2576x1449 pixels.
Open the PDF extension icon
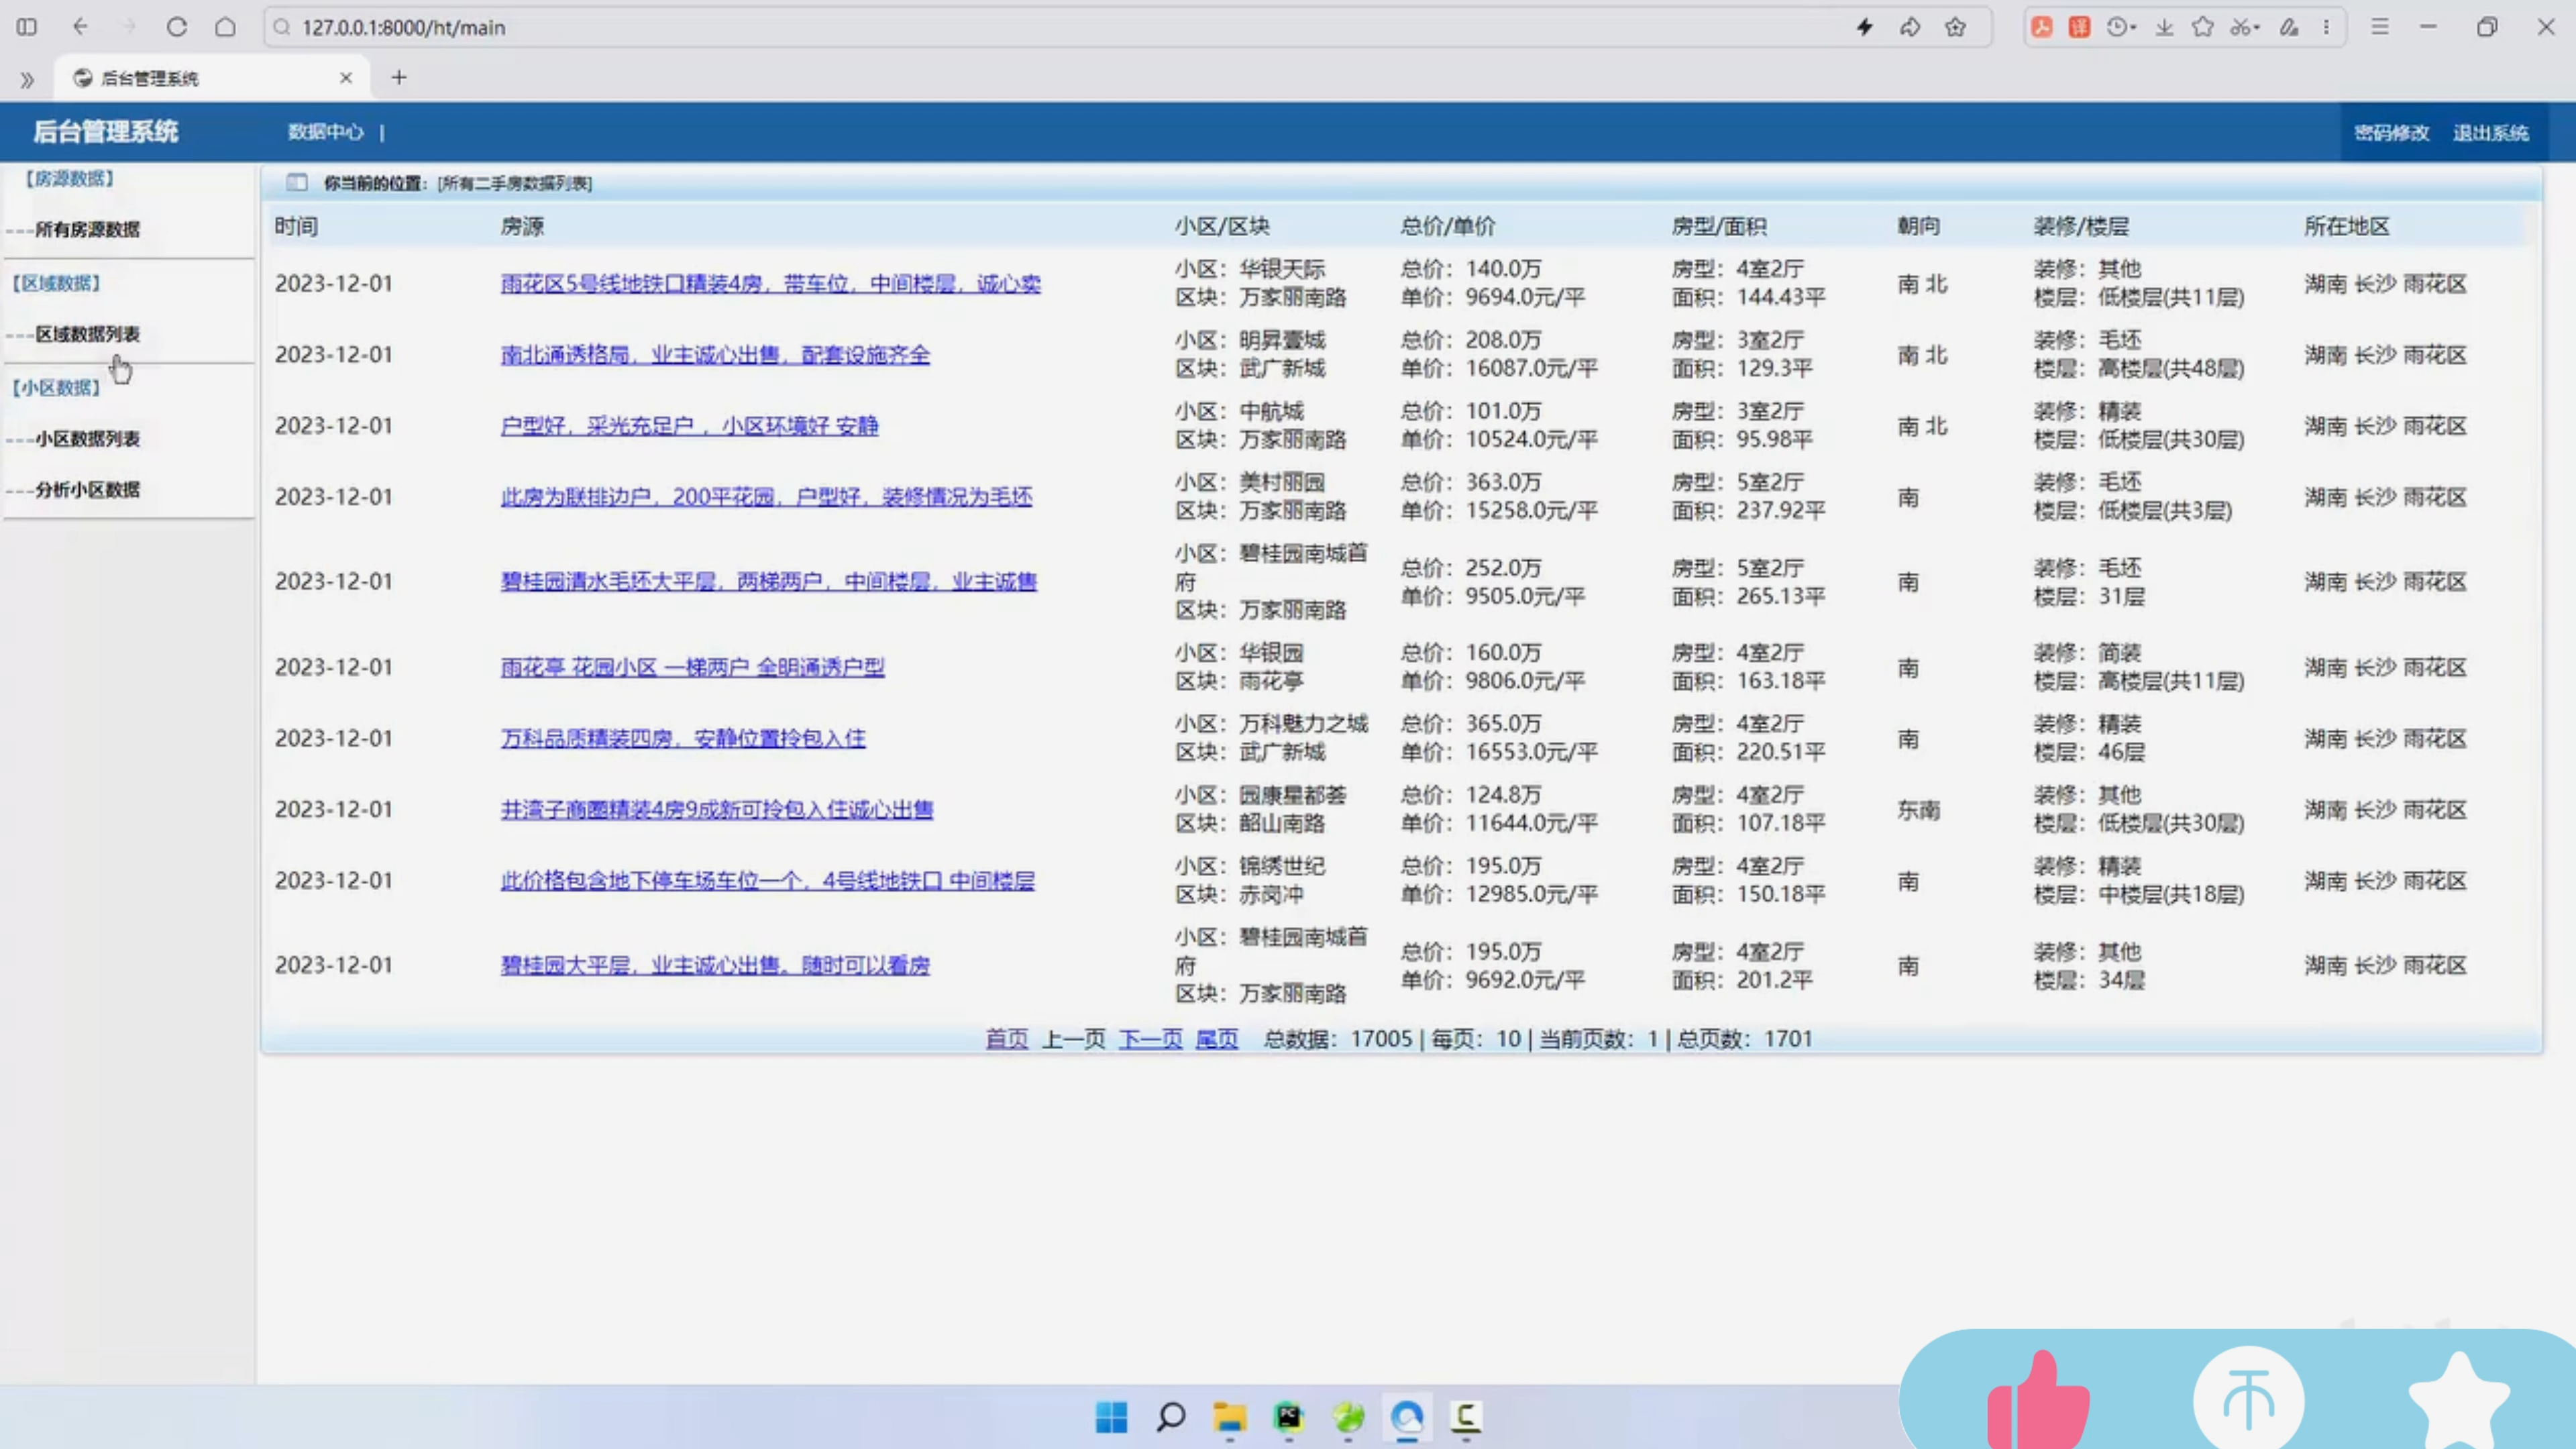pos(2042,27)
